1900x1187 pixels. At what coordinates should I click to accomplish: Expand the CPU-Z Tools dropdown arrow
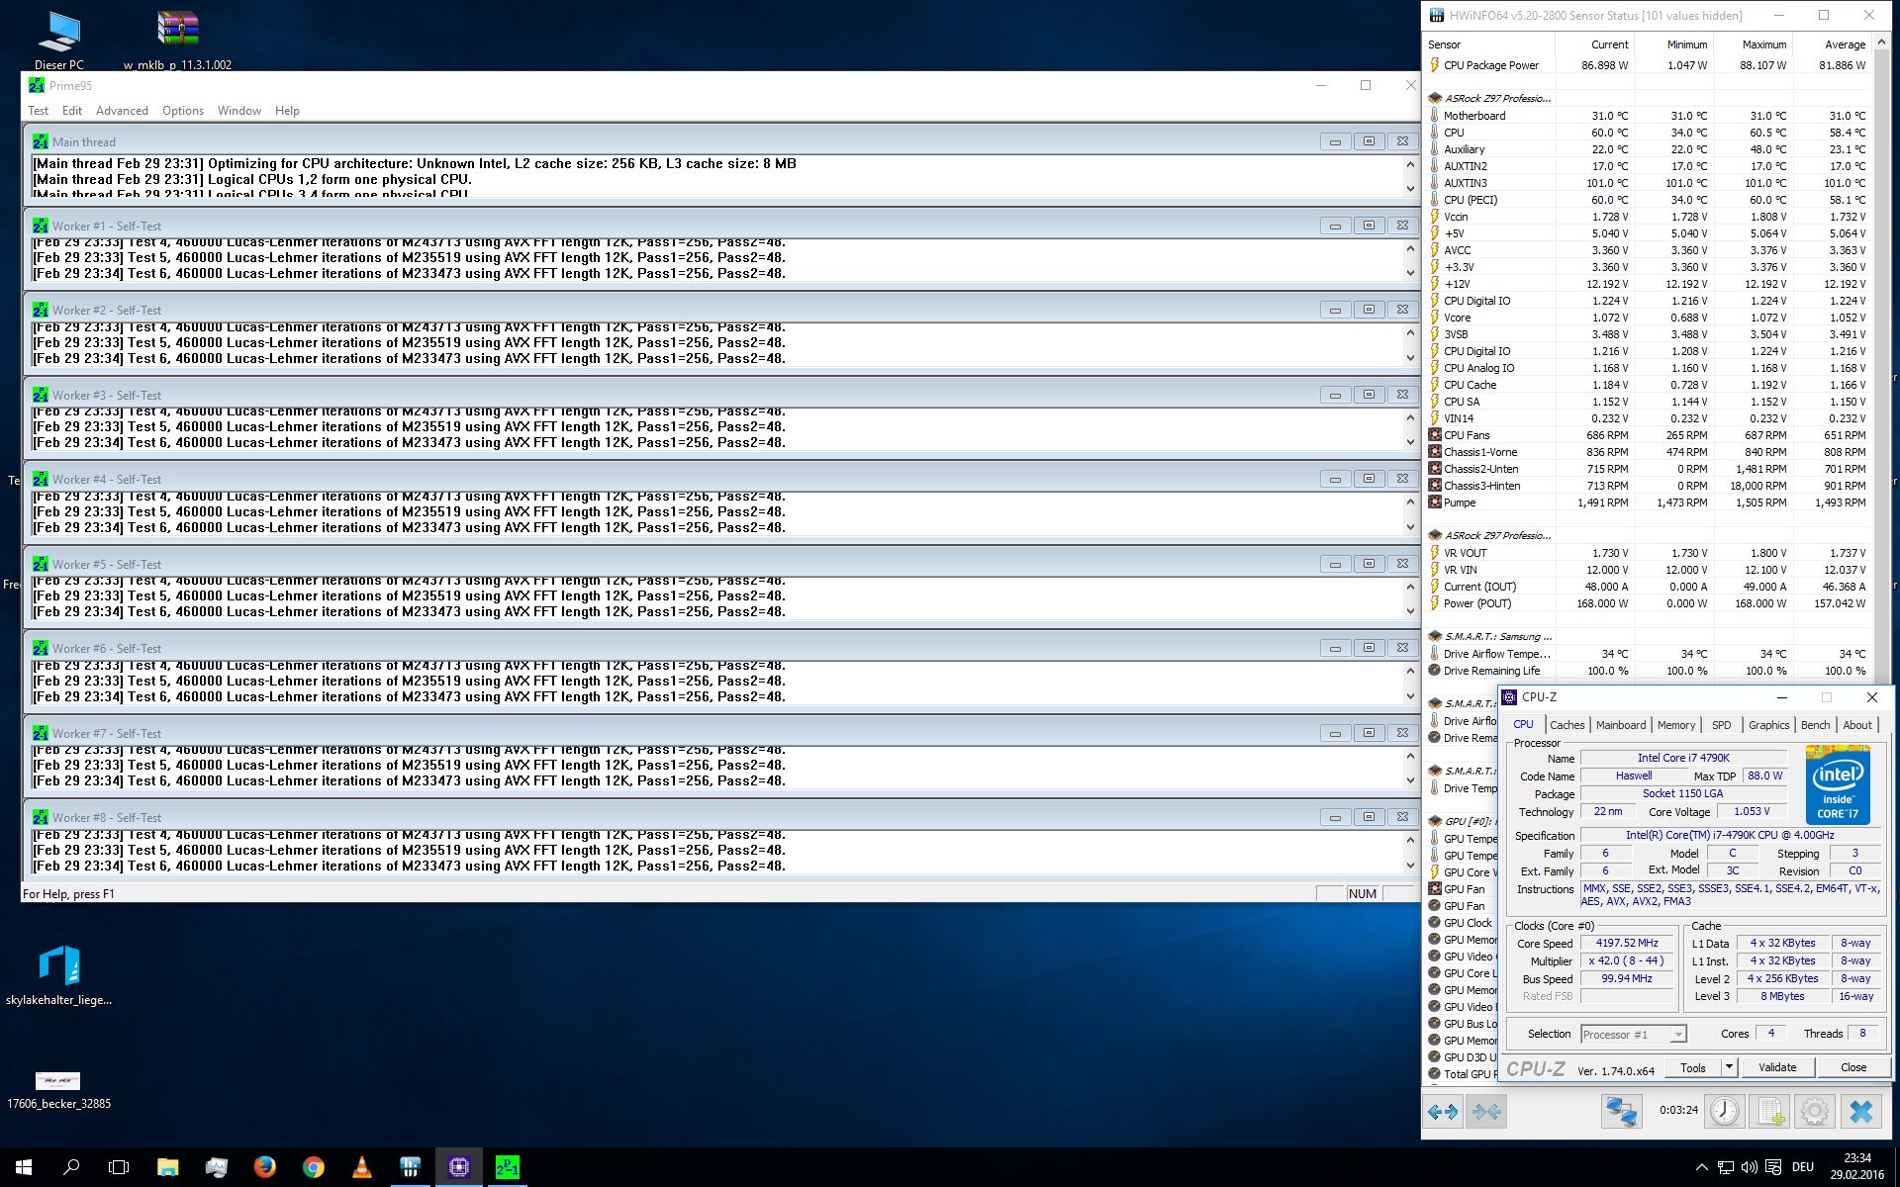[x=1729, y=1067]
